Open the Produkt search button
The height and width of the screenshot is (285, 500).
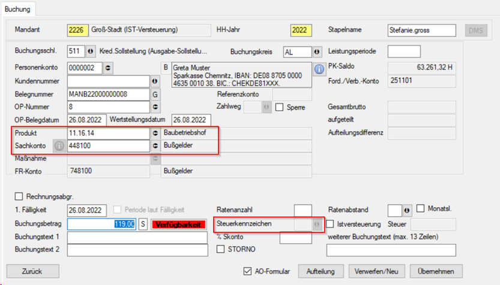(x=155, y=133)
